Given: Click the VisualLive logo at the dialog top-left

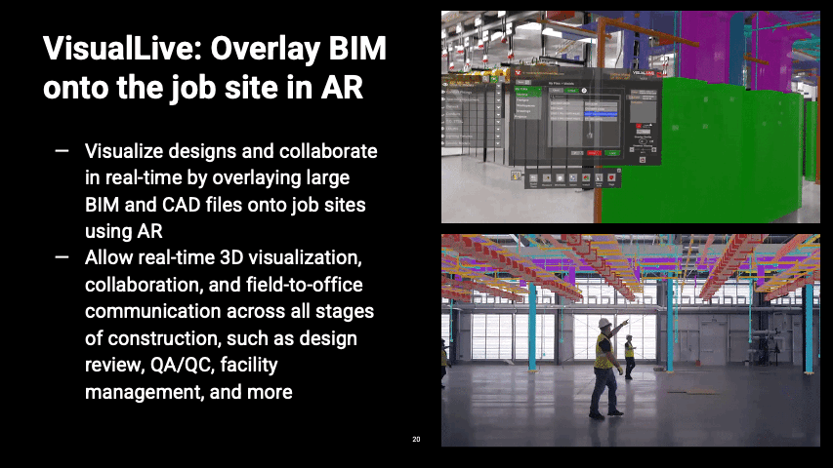Looking at the screenshot, I should point(518,73).
